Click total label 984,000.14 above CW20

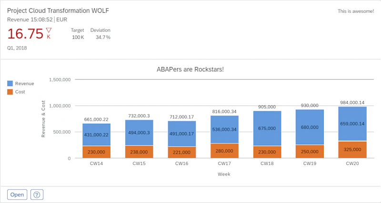point(352,103)
